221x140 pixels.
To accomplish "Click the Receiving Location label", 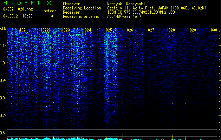I will pyautogui.click(x=82, y=8).
